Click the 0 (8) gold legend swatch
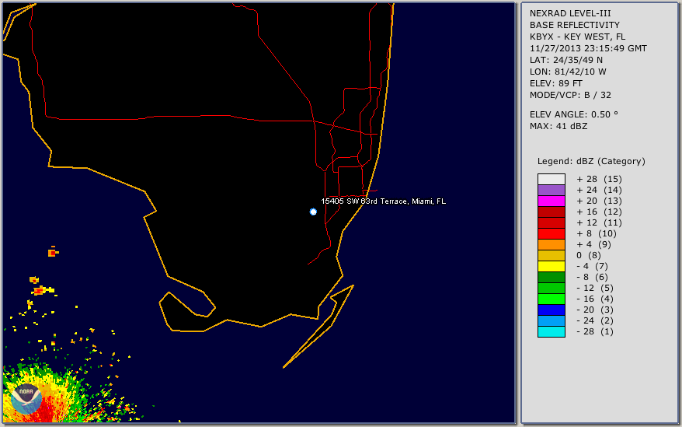682x427 pixels. [551, 255]
